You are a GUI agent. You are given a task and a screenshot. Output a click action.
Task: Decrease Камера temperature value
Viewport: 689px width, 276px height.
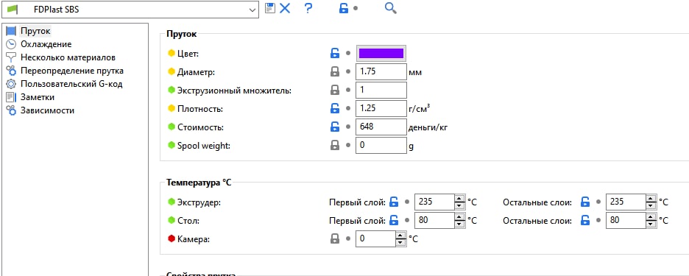click(x=400, y=243)
